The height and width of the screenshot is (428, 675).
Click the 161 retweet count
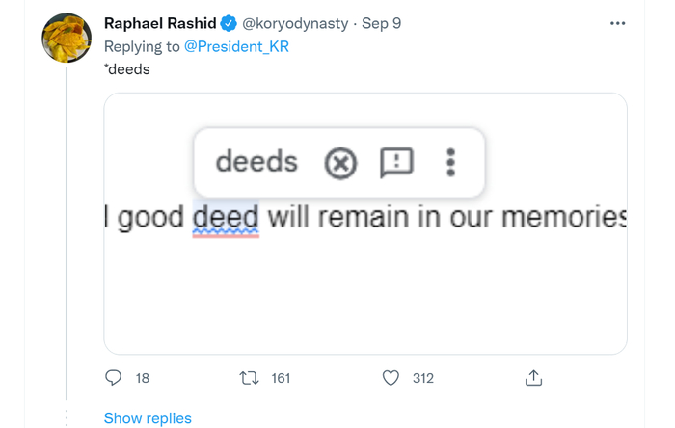click(x=281, y=378)
